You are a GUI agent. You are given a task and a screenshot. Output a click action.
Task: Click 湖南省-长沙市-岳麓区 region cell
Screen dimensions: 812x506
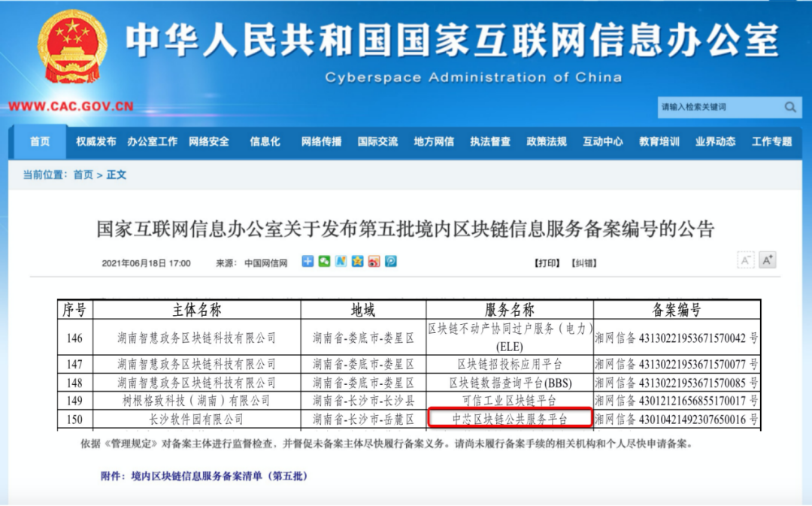coord(363,419)
